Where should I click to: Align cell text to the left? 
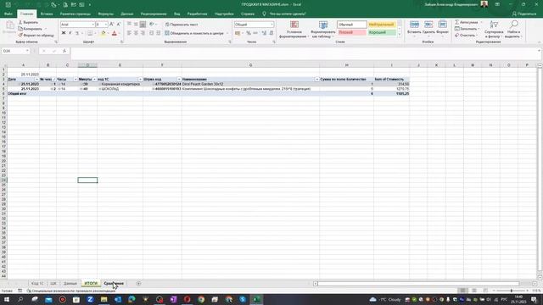(x=129, y=33)
